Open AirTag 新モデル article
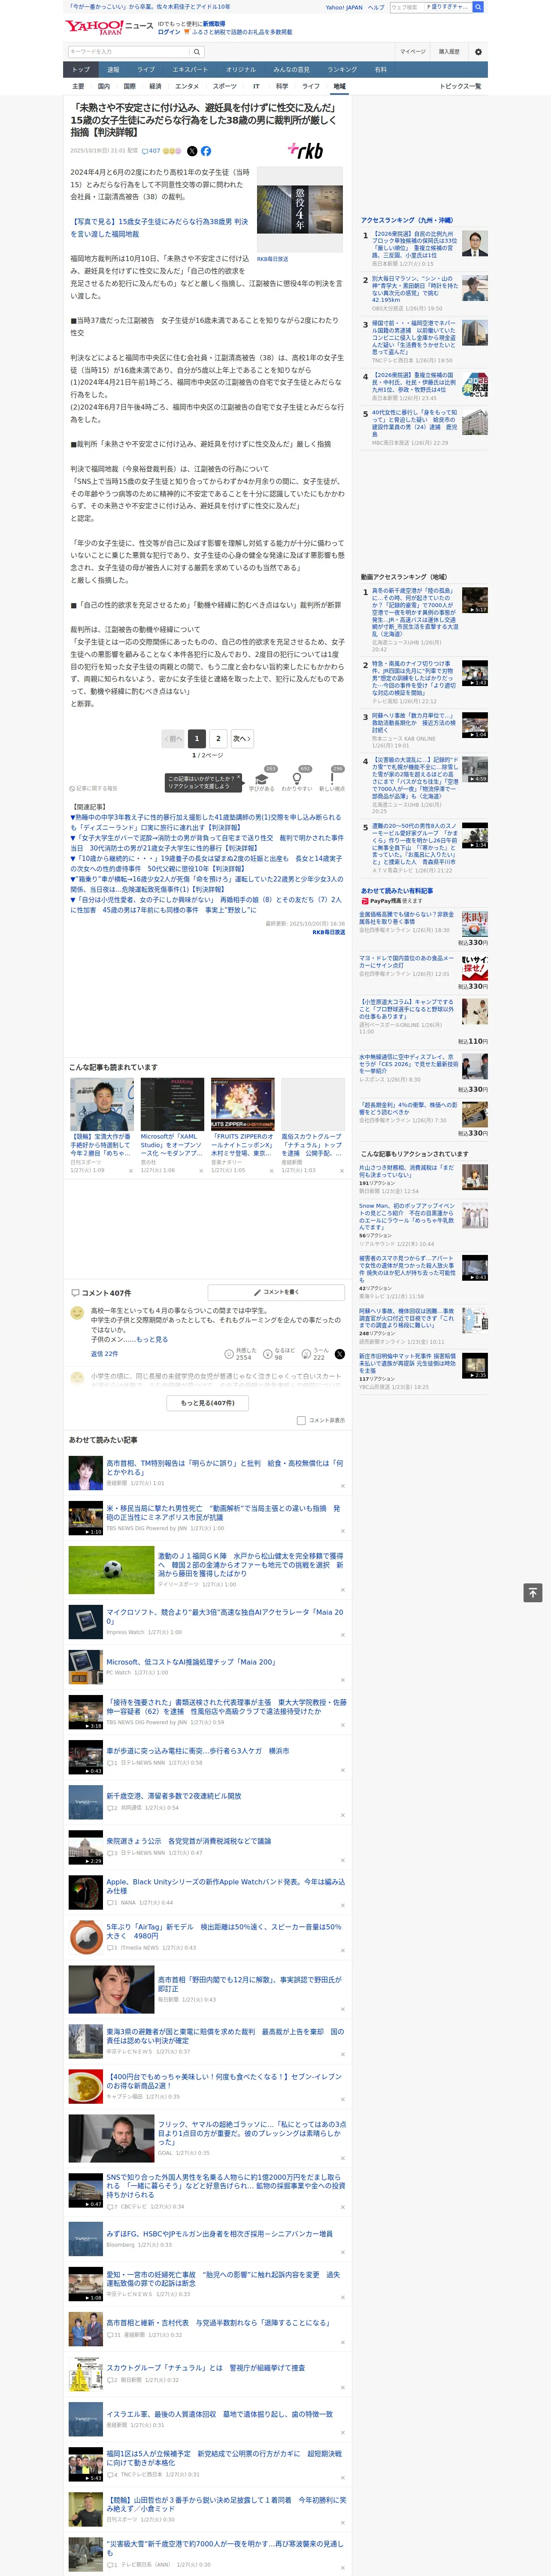Viewport: 551px width, 2576px height. [x=224, y=1931]
